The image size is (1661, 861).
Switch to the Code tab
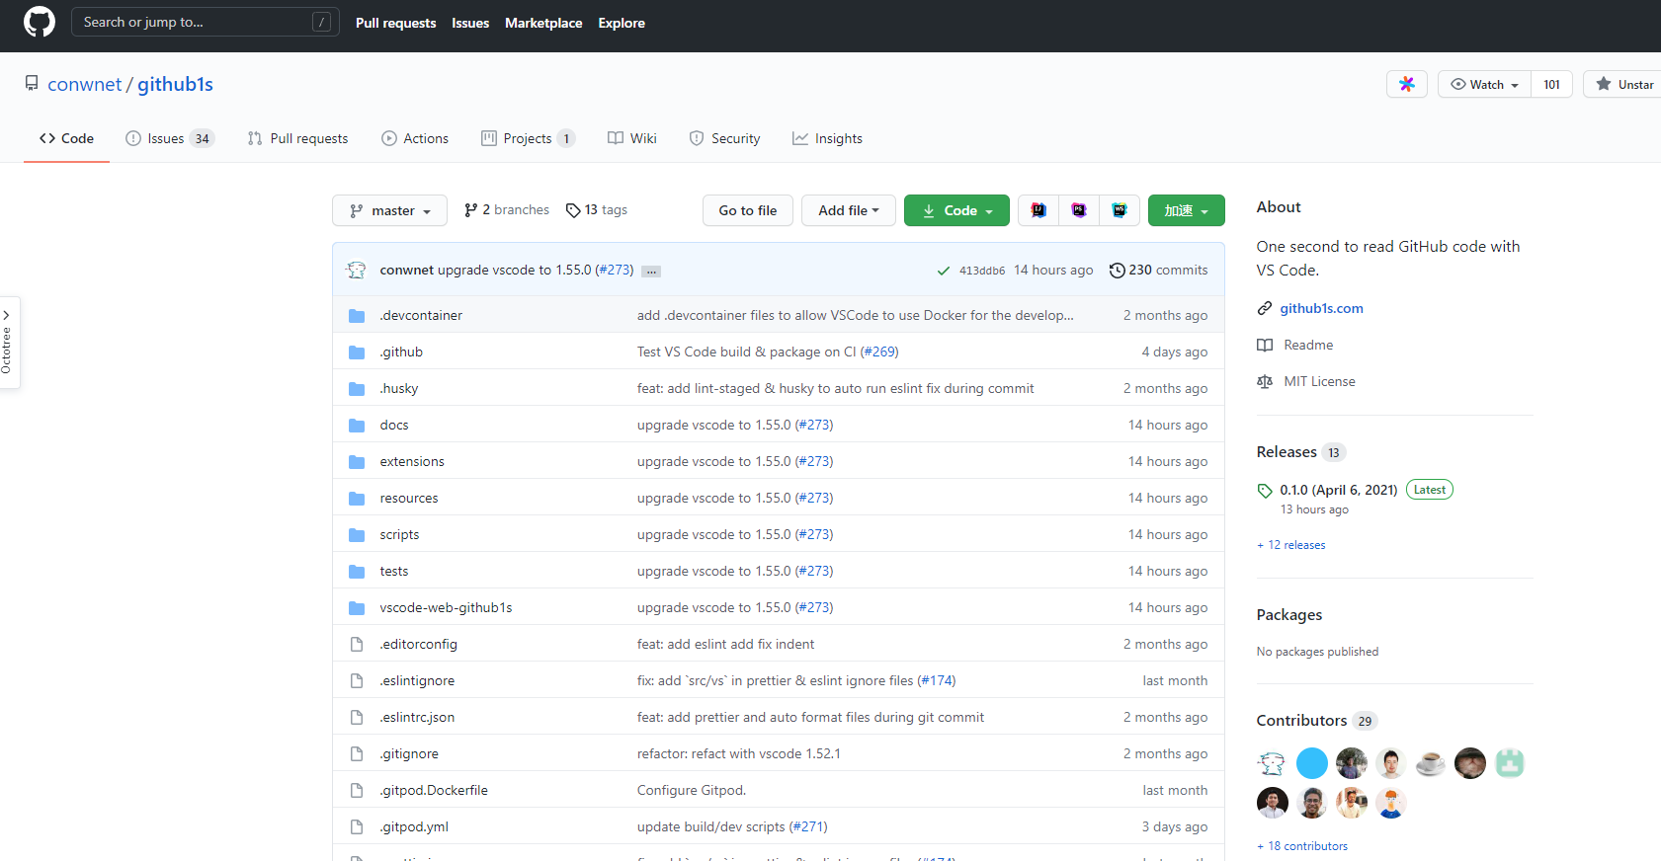point(66,138)
